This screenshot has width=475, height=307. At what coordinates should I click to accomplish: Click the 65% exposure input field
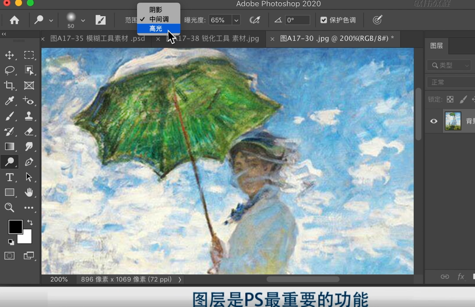[220, 20]
